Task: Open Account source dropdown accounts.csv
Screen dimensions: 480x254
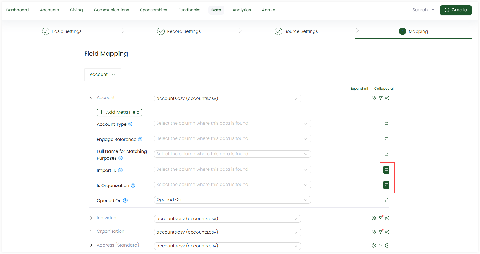Action: tap(227, 98)
